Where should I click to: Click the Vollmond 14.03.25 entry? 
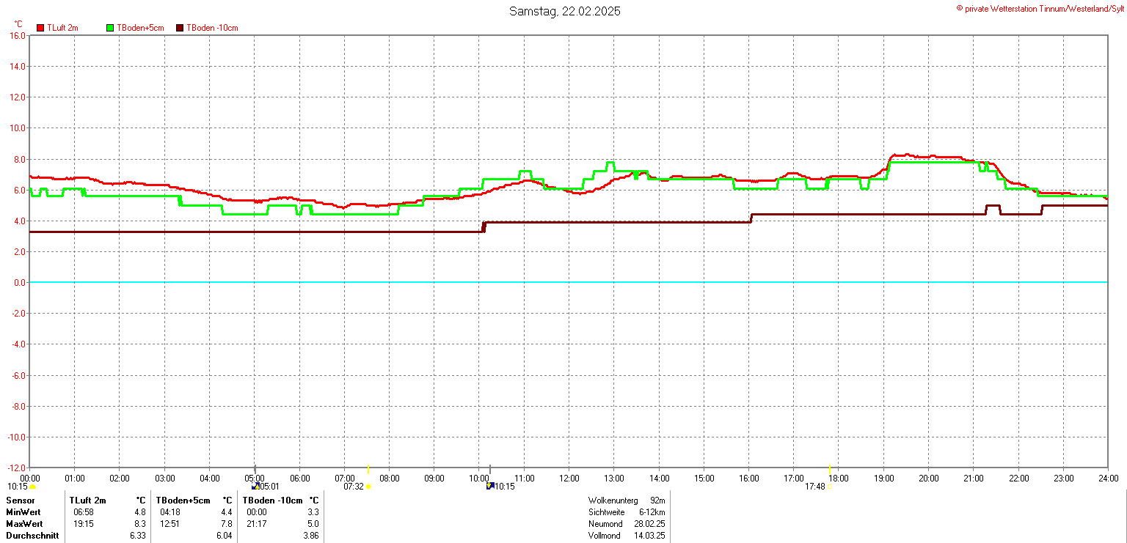click(626, 536)
